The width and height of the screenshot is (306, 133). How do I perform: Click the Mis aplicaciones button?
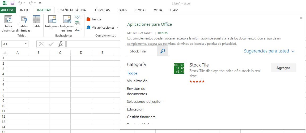click(x=101, y=28)
